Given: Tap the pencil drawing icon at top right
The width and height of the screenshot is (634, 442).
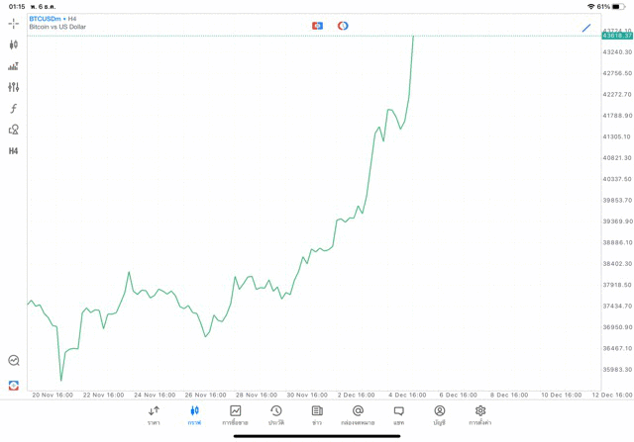Looking at the screenshot, I should [586, 28].
